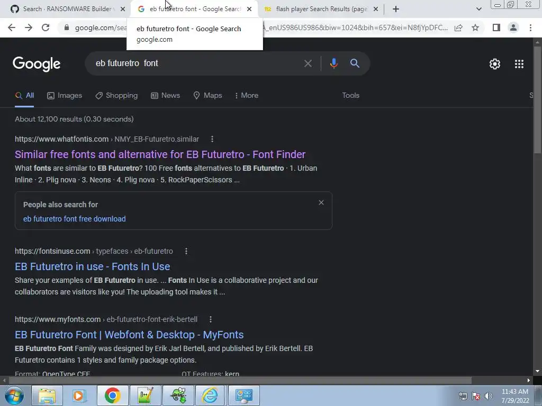This screenshot has width=542, height=406.
Task: Open EB Futuretro Font MyFonts result
Action: click(x=129, y=335)
